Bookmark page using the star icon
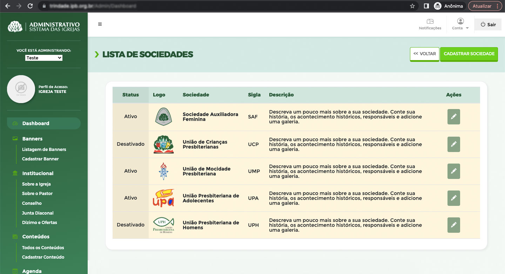Viewport: 505px width, 274px height. (412, 6)
